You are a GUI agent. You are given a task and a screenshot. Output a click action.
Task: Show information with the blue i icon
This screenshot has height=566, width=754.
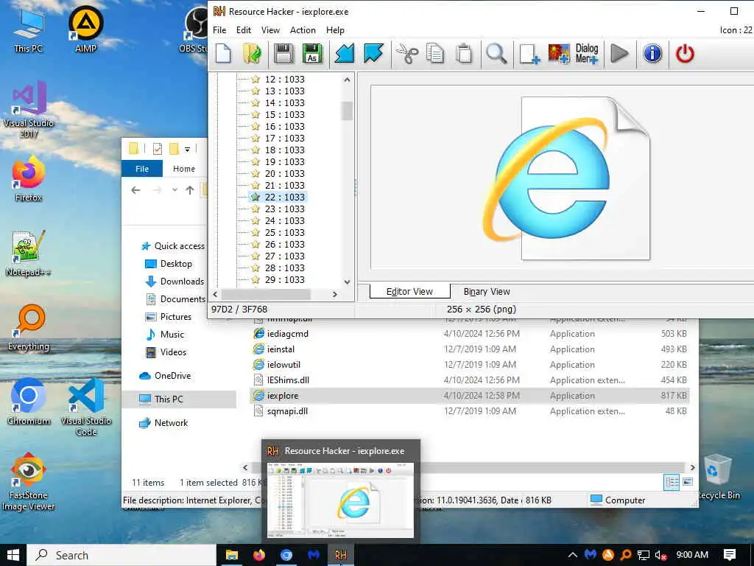652,53
